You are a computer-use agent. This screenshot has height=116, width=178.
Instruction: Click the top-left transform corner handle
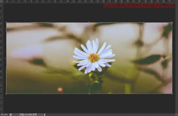coord(6,23)
